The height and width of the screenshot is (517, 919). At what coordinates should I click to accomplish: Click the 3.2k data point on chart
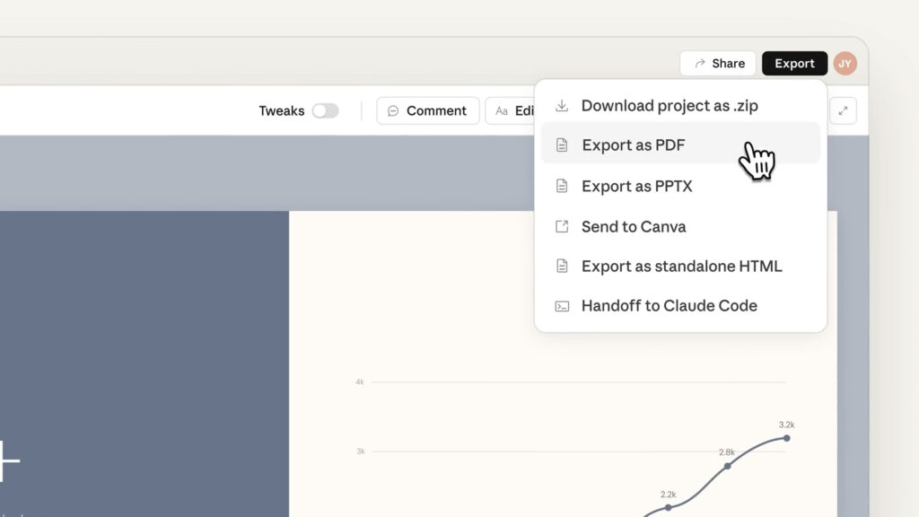click(x=786, y=438)
